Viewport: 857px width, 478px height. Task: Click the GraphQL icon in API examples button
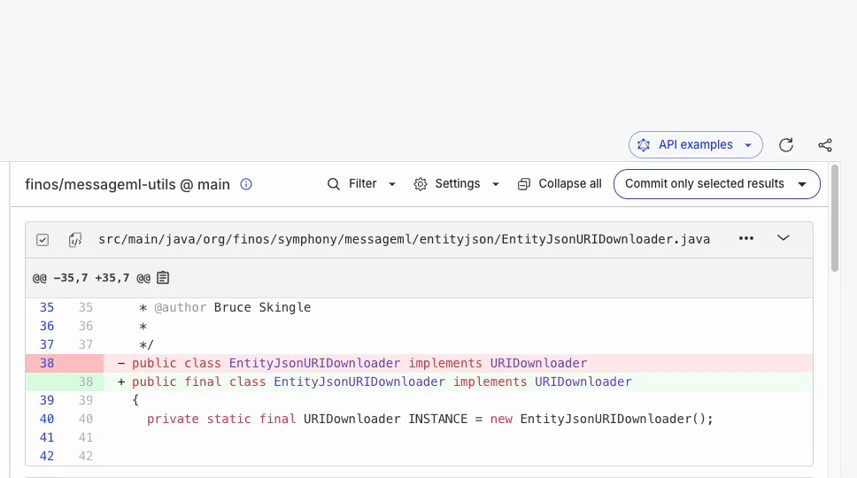tap(644, 145)
